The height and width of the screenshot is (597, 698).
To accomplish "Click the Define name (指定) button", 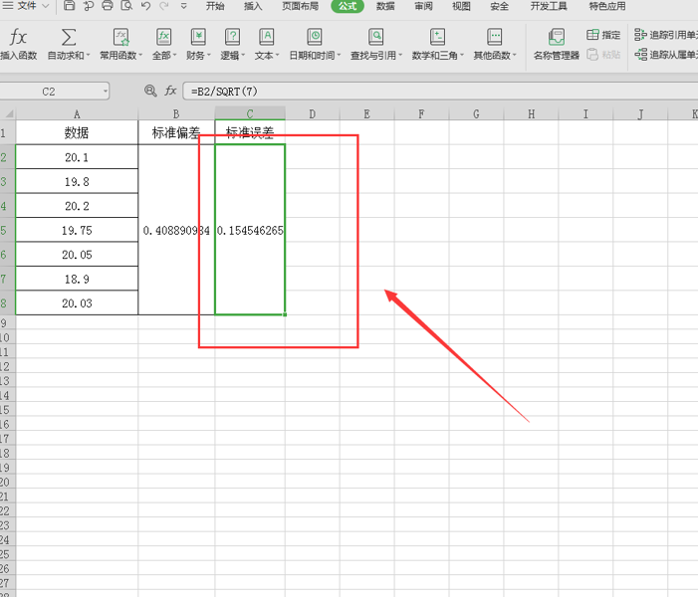I will pyautogui.click(x=603, y=35).
